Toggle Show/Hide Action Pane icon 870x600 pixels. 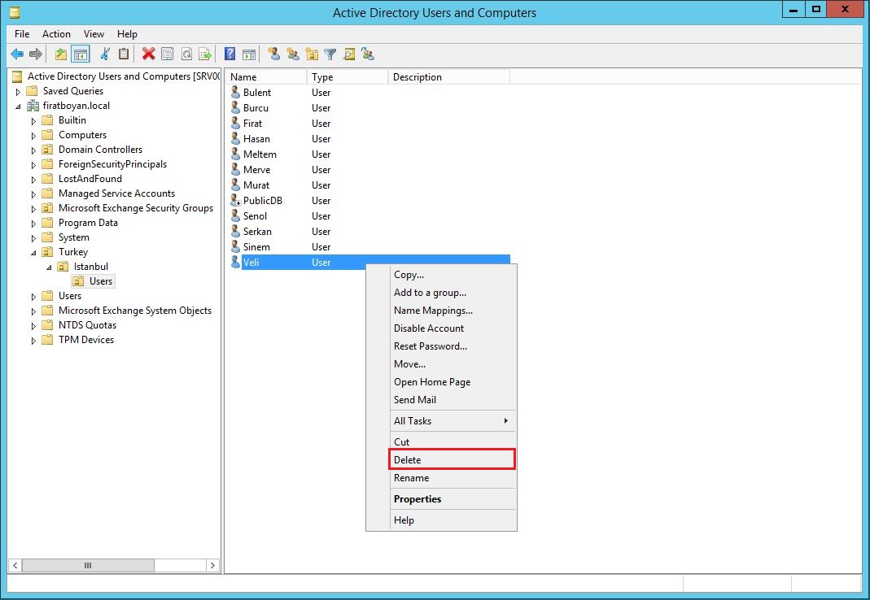[249, 54]
